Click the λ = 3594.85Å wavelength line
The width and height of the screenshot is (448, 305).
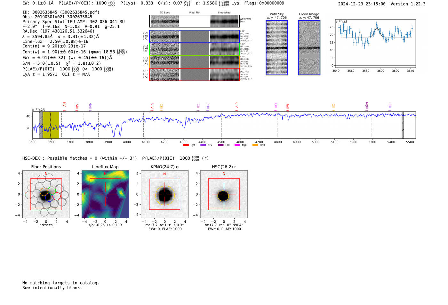[x=61, y=36]
